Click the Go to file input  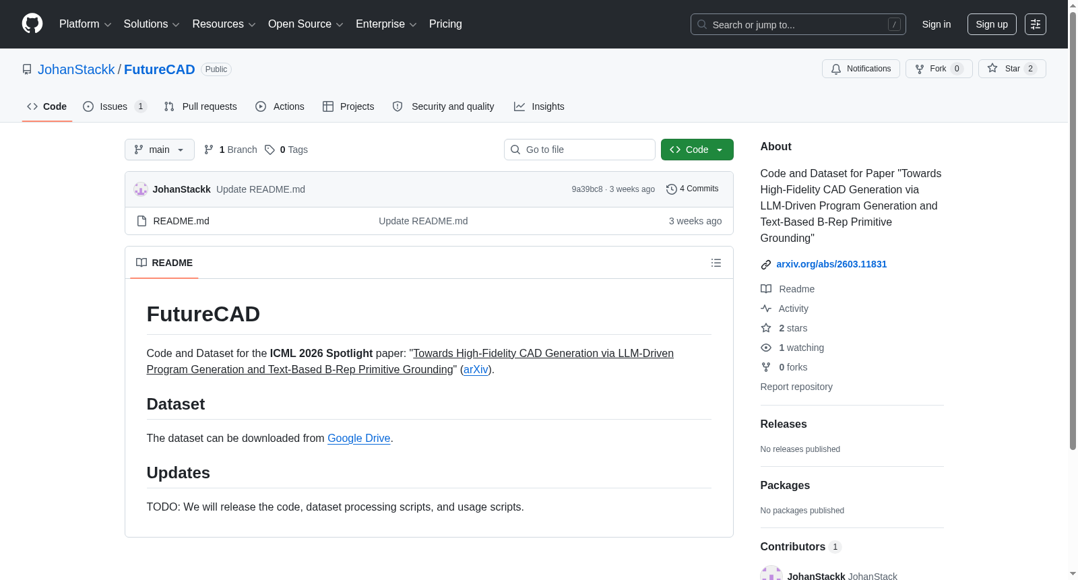[579, 150]
